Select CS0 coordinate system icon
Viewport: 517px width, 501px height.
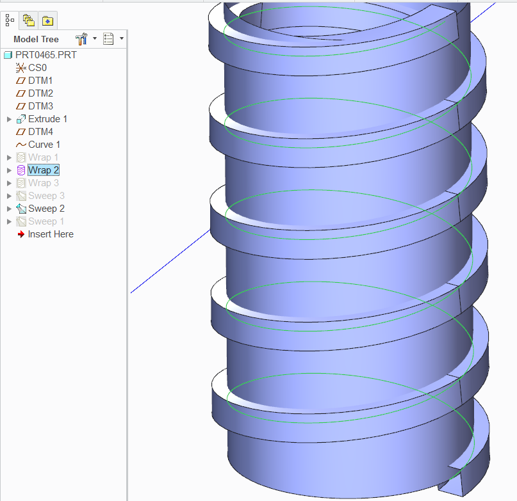click(x=21, y=68)
